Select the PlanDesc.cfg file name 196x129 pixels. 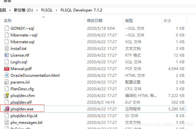(22, 89)
